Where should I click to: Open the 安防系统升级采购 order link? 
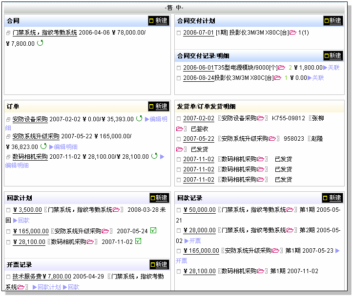pos(36,136)
